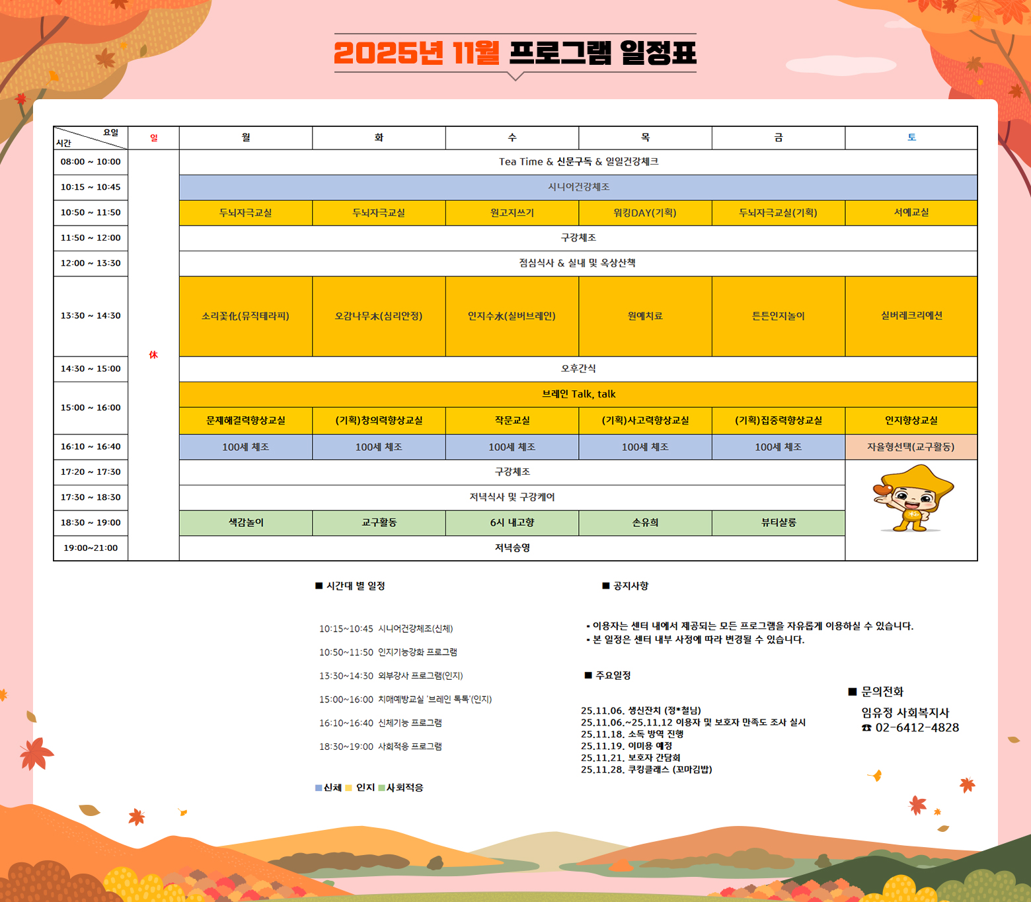The image size is (1031, 902).
Task: Click the green 사회적응 legend swatch
Action: [x=381, y=788]
